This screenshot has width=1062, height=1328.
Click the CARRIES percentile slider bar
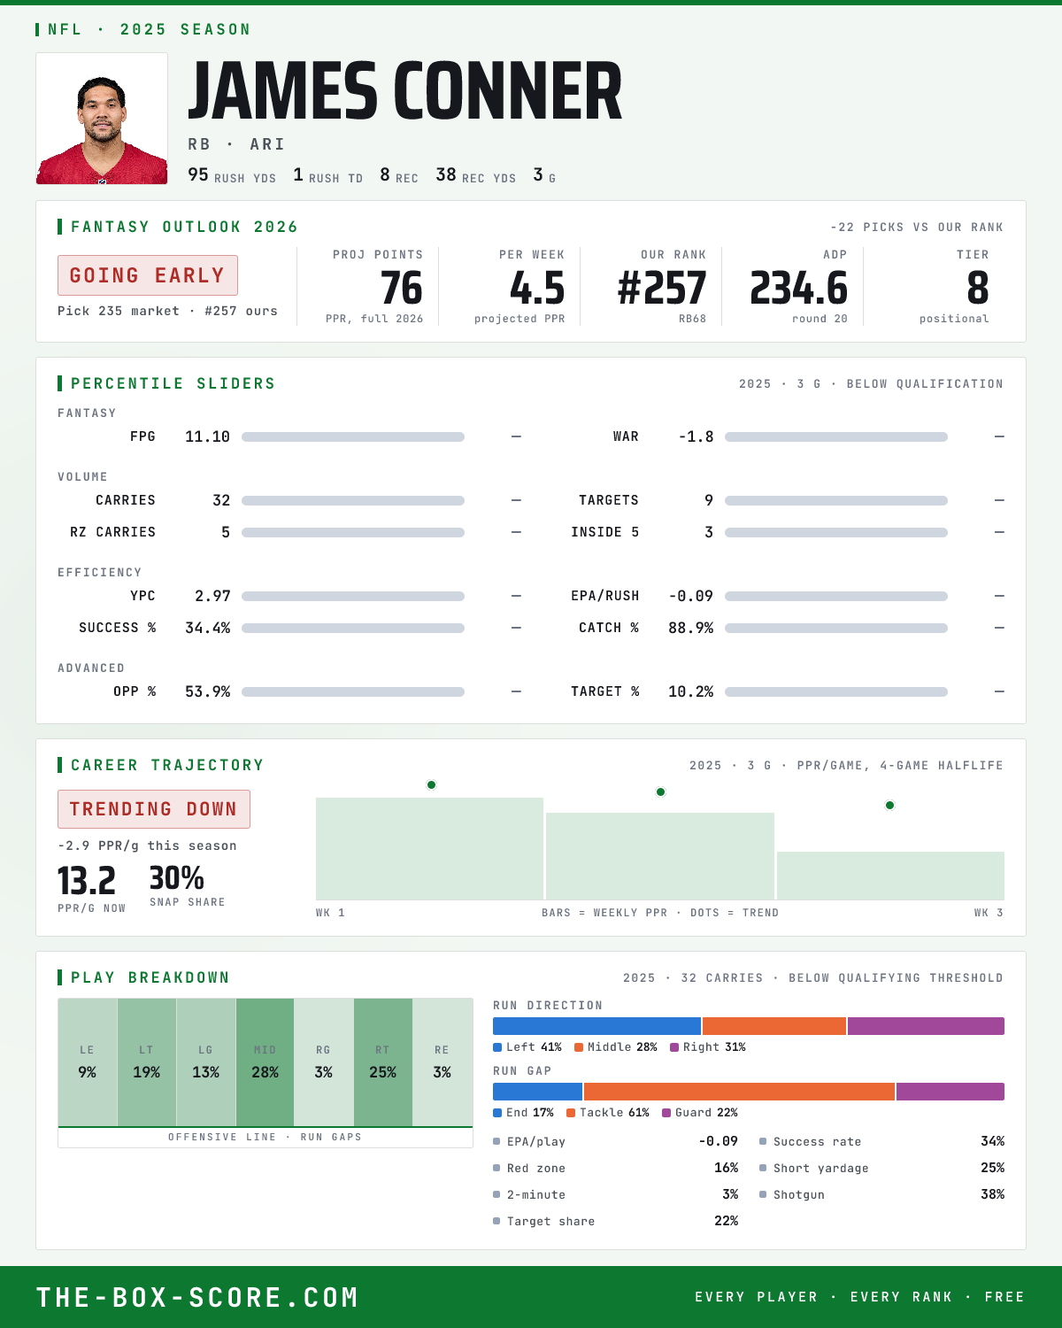[x=353, y=501]
